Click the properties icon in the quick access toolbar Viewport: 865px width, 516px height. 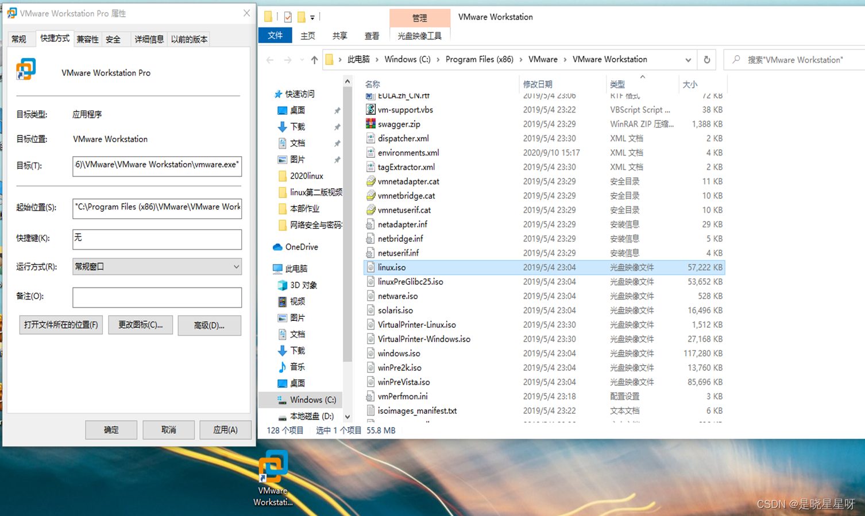pos(288,17)
